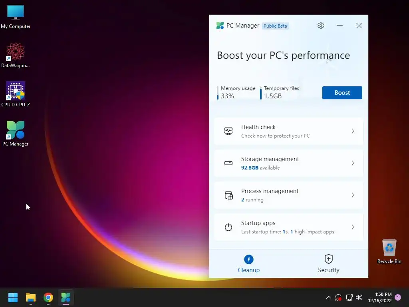Screen dimensions: 409x307
Task: Switch to the Security tab
Action: coord(329,264)
